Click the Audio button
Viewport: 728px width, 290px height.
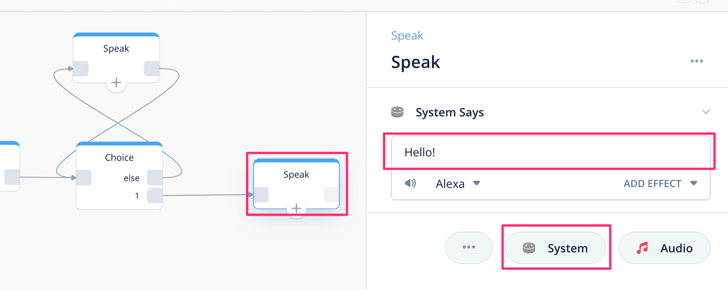click(x=664, y=248)
